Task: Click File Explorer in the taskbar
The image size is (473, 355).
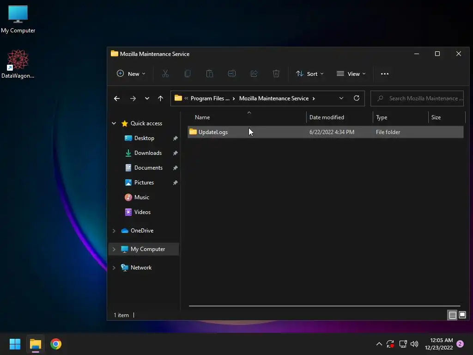Action: pos(36,344)
